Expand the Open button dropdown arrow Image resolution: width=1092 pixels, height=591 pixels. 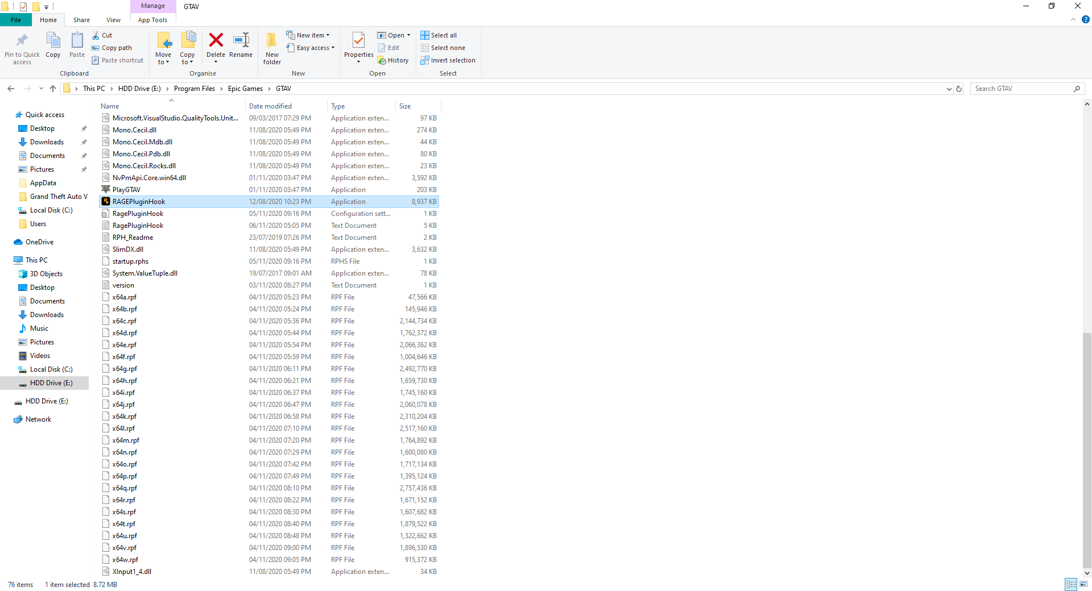pos(408,35)
